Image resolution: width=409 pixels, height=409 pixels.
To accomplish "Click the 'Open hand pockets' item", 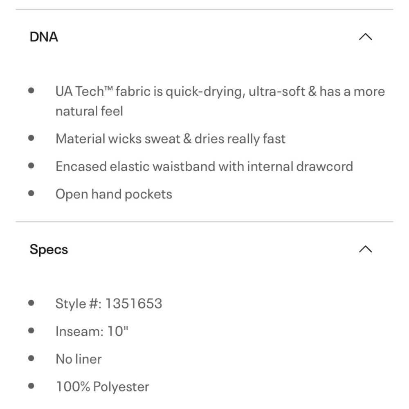I will point(114,194).
